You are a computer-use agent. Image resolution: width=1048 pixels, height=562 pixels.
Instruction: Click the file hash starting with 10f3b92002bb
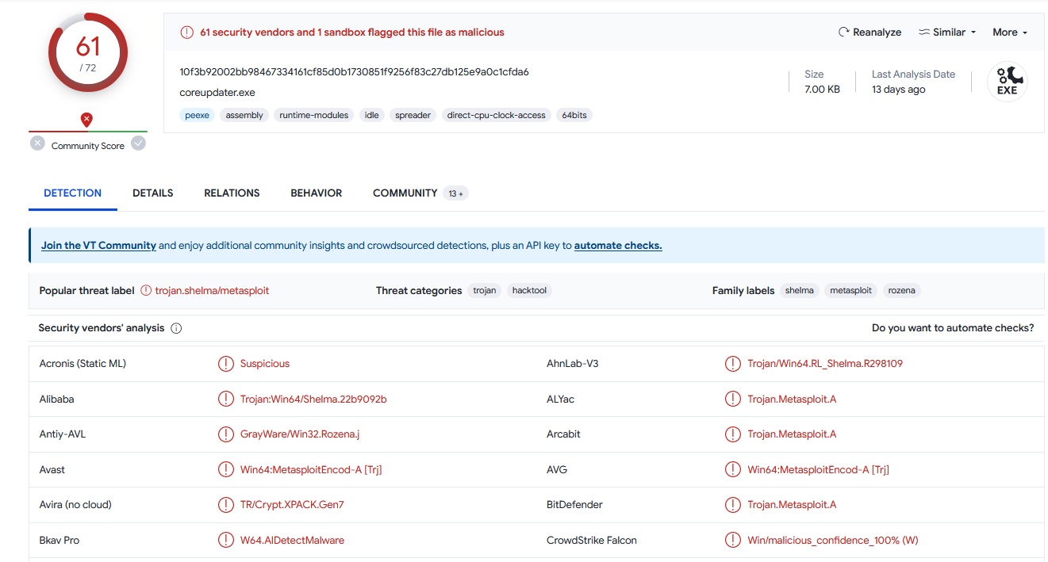(x=355, y=72)
